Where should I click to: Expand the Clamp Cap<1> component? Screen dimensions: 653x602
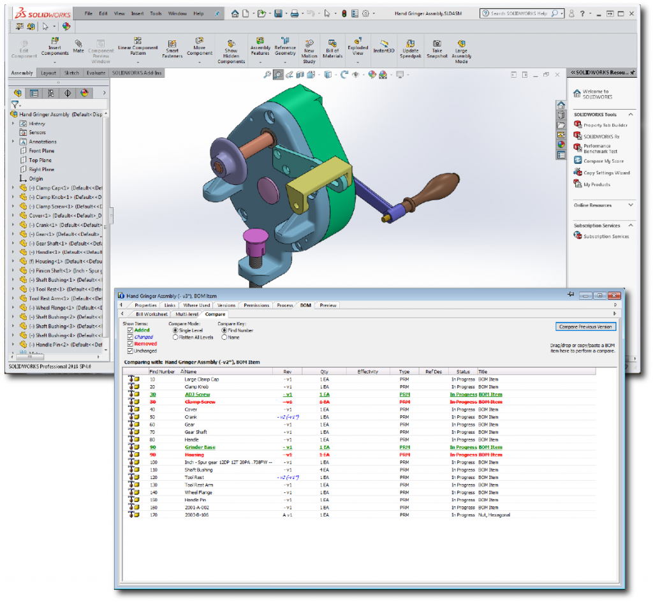(13, 187)
